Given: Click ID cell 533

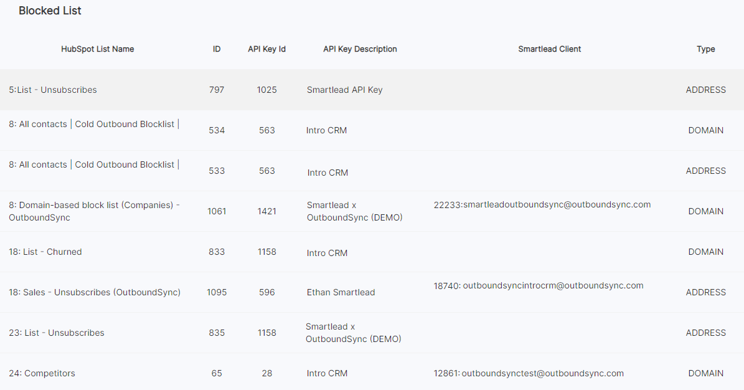Looking at the screenshot, I should click(217, 171).
